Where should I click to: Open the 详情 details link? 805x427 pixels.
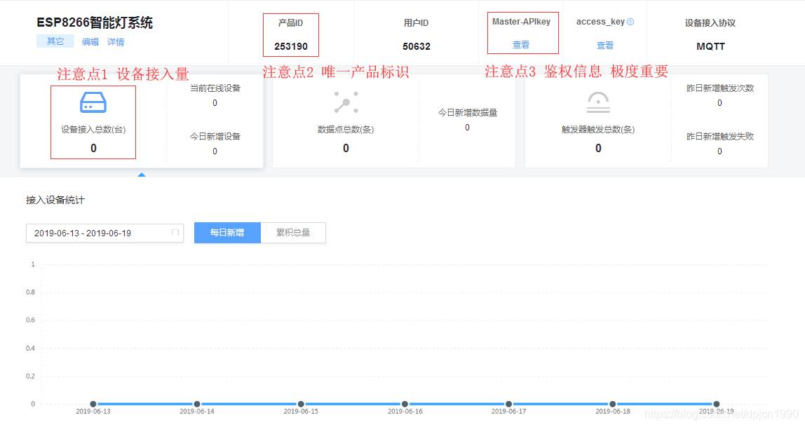click(116, 41)
